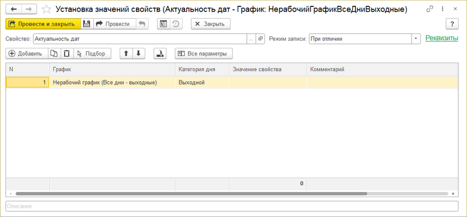467x217 pixels.
Task: Close the form with the X icon
Action: (x=455, y=9)
